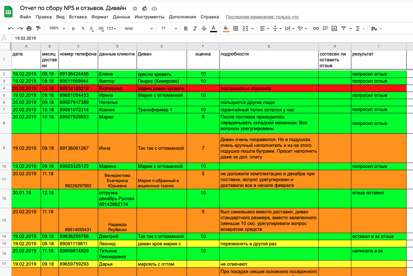Select the 'оставил в вк отзыв' cell
The height and width of the screenshot is (276, 413).
379,237
